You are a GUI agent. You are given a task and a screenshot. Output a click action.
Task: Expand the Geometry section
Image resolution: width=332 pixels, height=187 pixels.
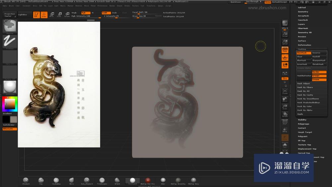coord(303,12)
